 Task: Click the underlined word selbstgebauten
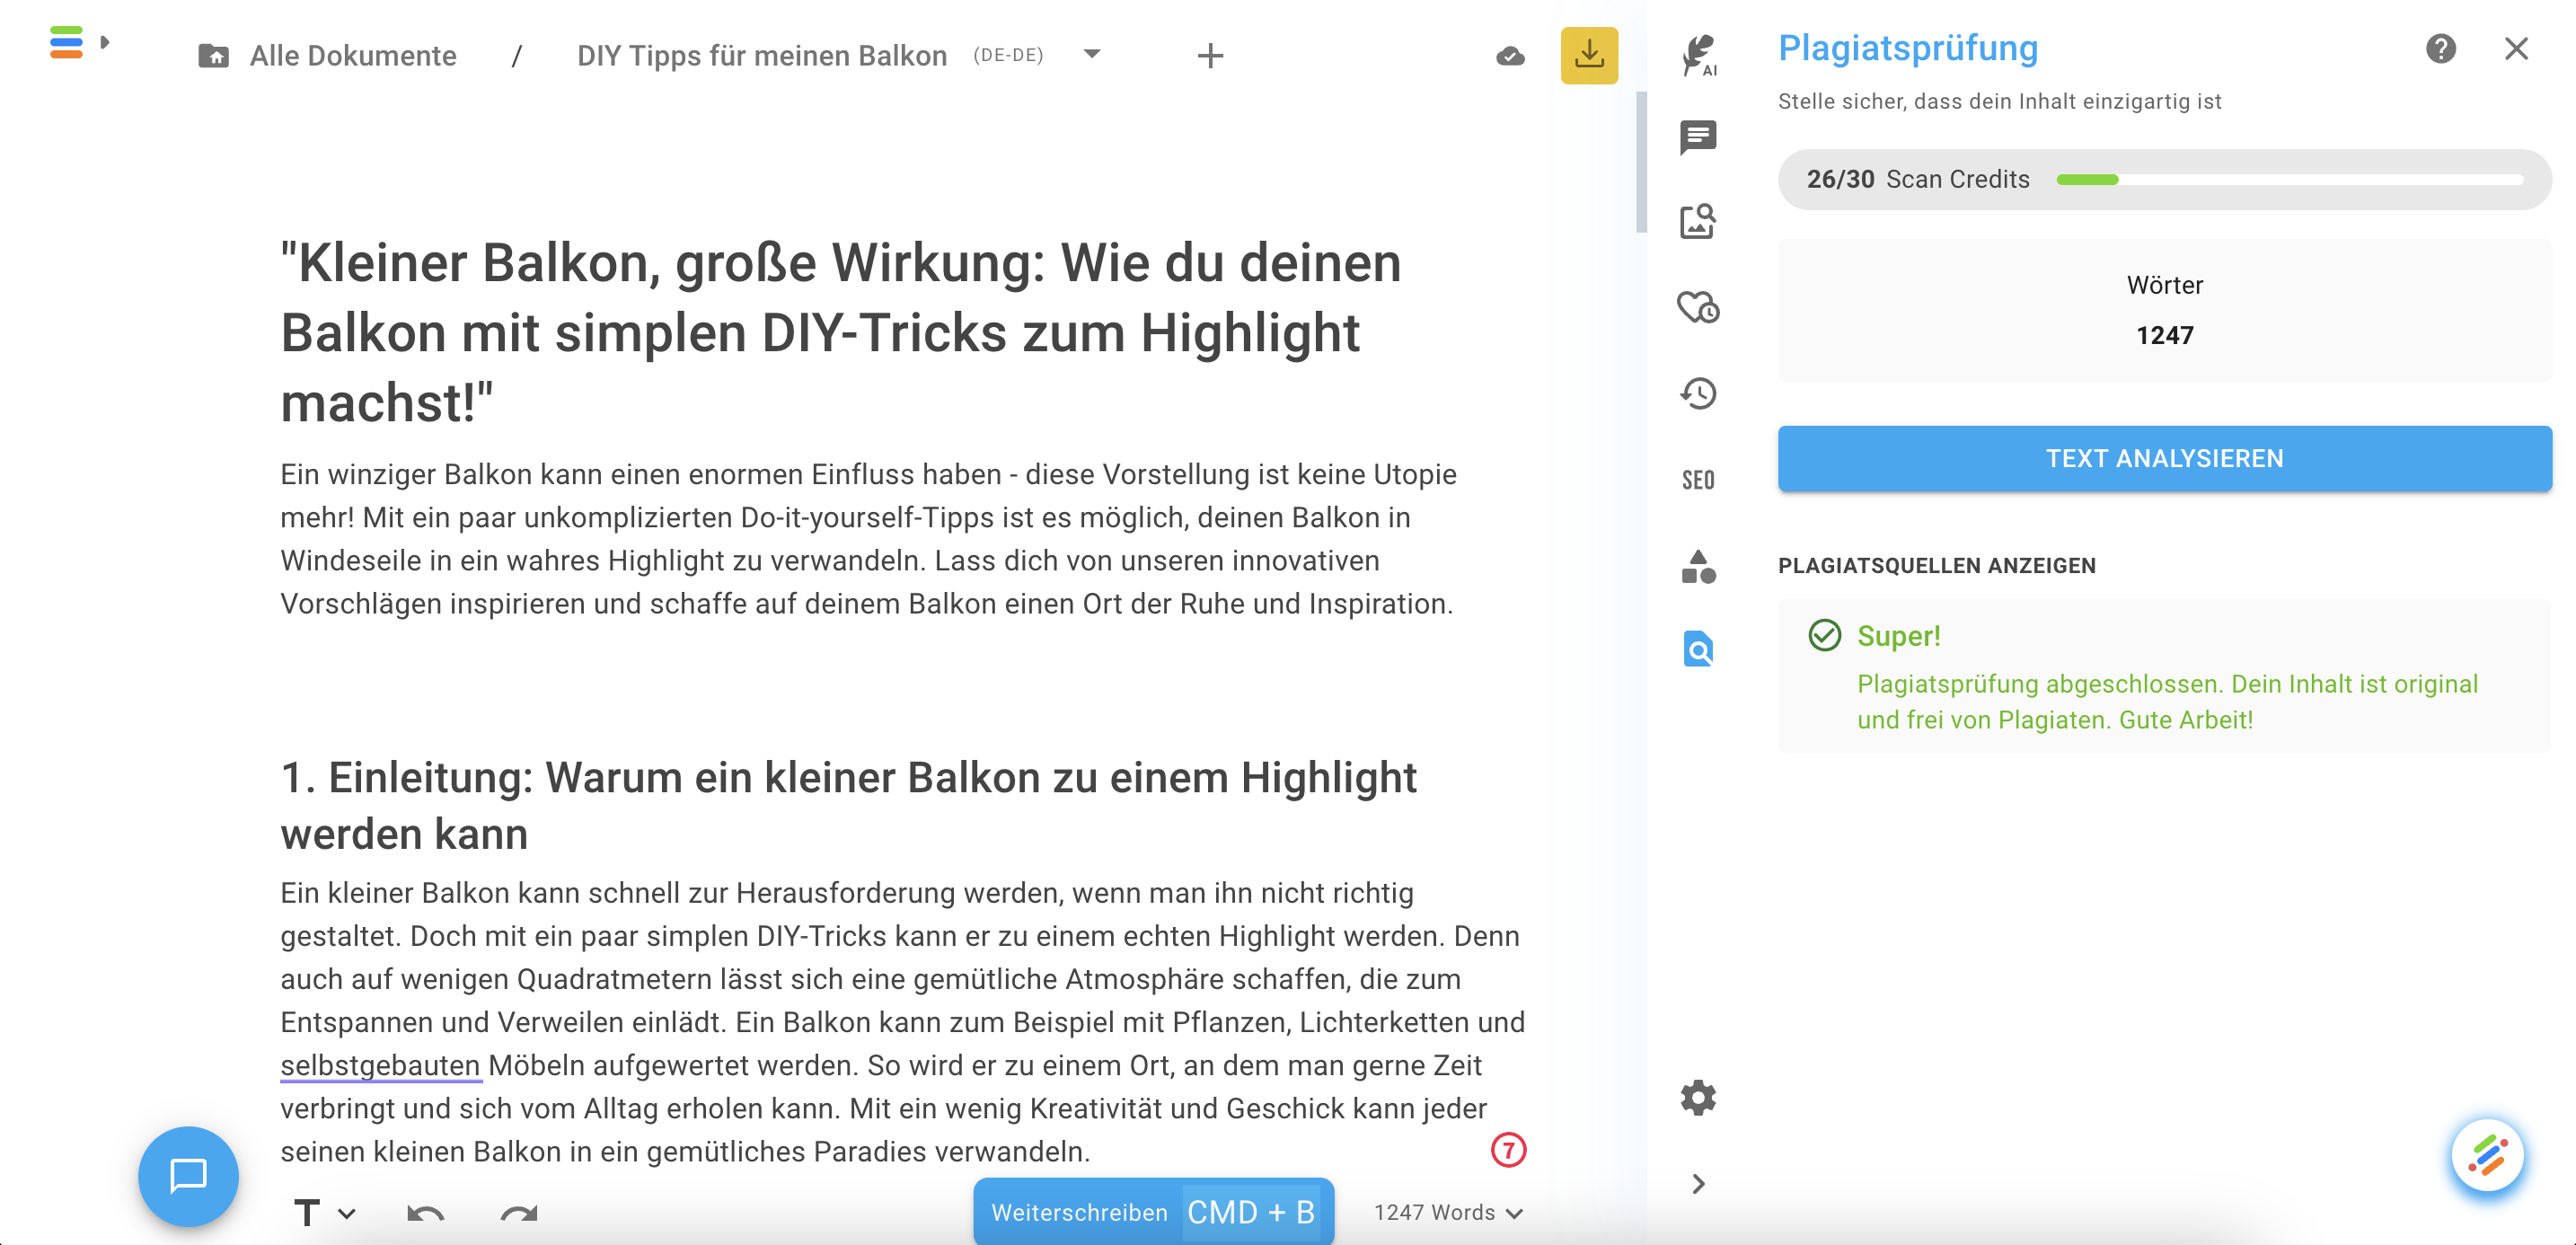click(x=380, y=1065)
